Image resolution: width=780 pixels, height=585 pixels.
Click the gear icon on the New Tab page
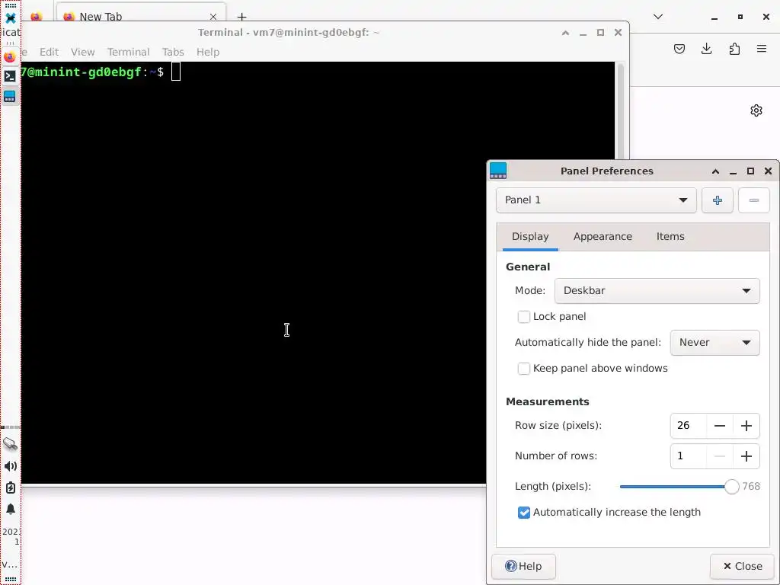click(x=756, y=110)
